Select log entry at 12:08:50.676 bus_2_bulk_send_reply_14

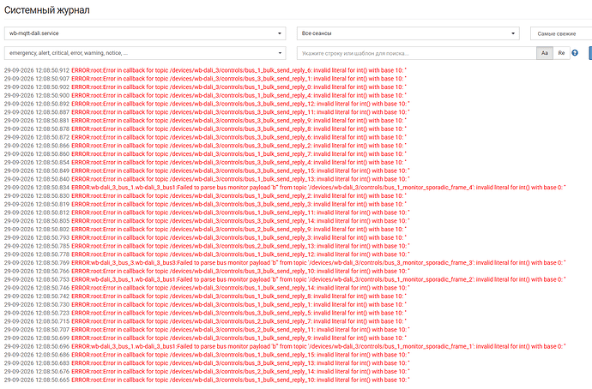[x=207, y=371]
